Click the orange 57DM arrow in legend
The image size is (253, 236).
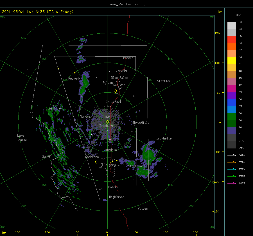click(x=232, y=162)
